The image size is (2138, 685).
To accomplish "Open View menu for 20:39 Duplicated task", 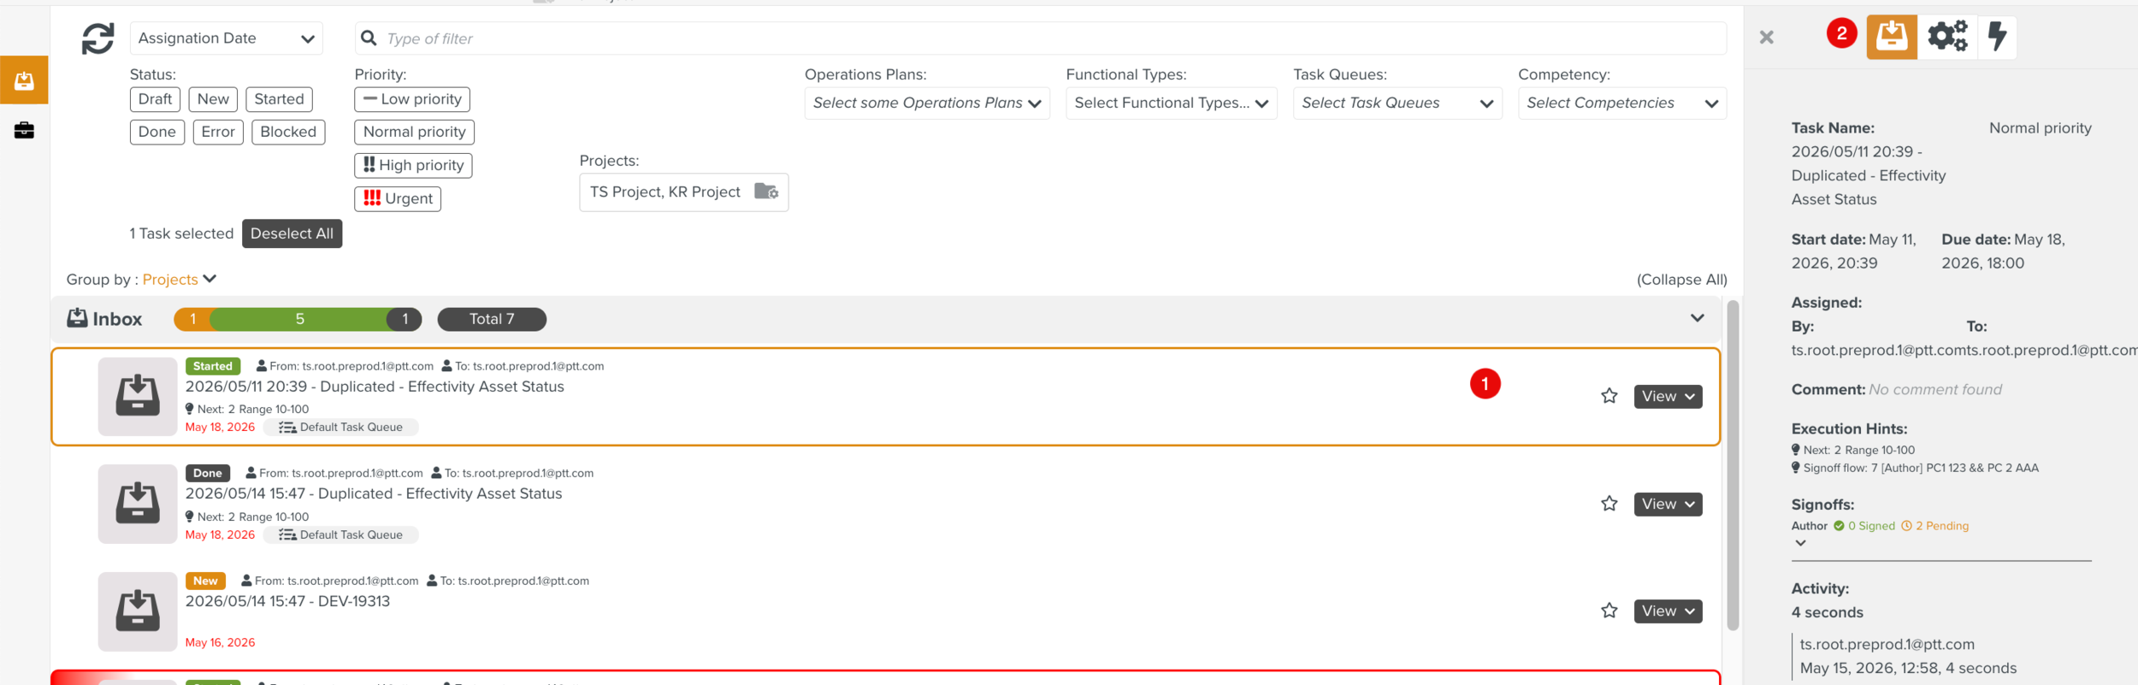I will (x=1668, y=397).
